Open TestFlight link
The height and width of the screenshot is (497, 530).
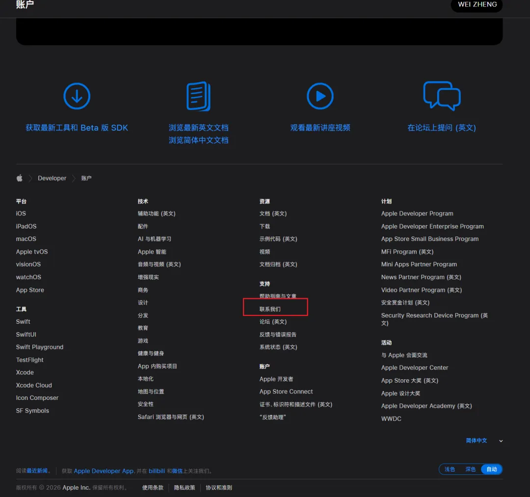[x=30, y=360]
